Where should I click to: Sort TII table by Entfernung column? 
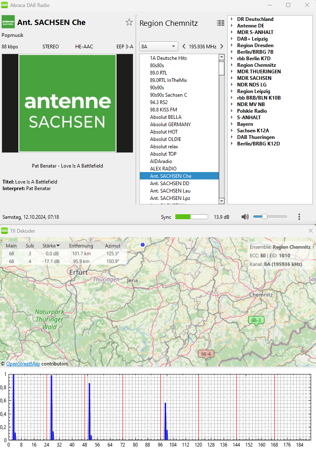point(81,246)
